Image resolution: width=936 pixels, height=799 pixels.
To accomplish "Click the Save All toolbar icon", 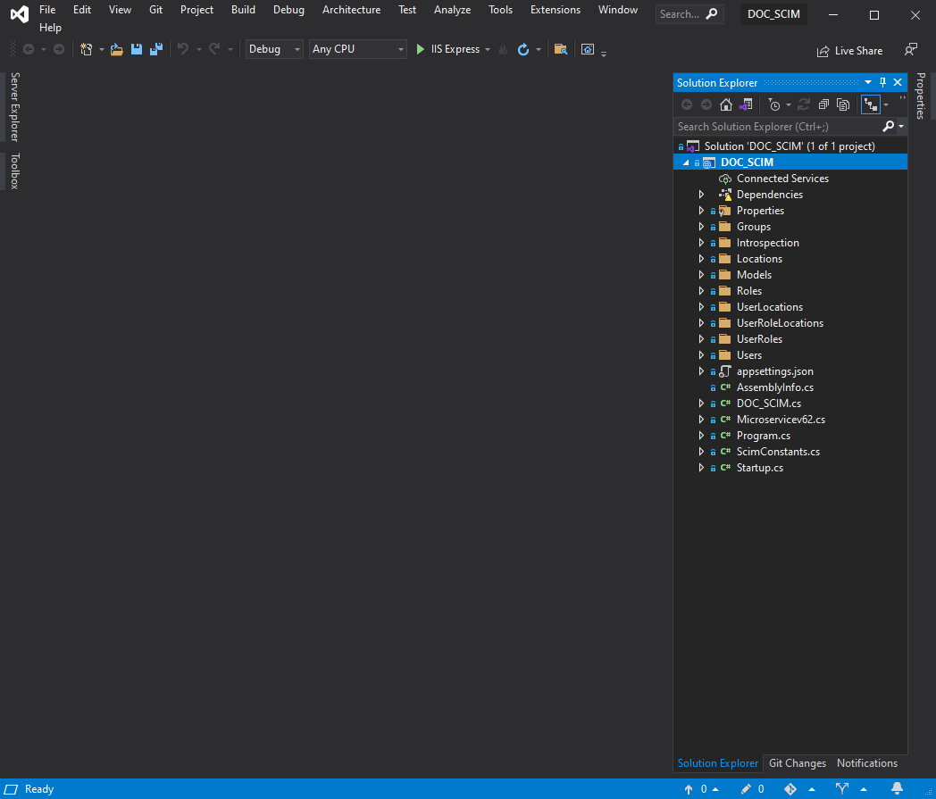I will pos(155,49).
